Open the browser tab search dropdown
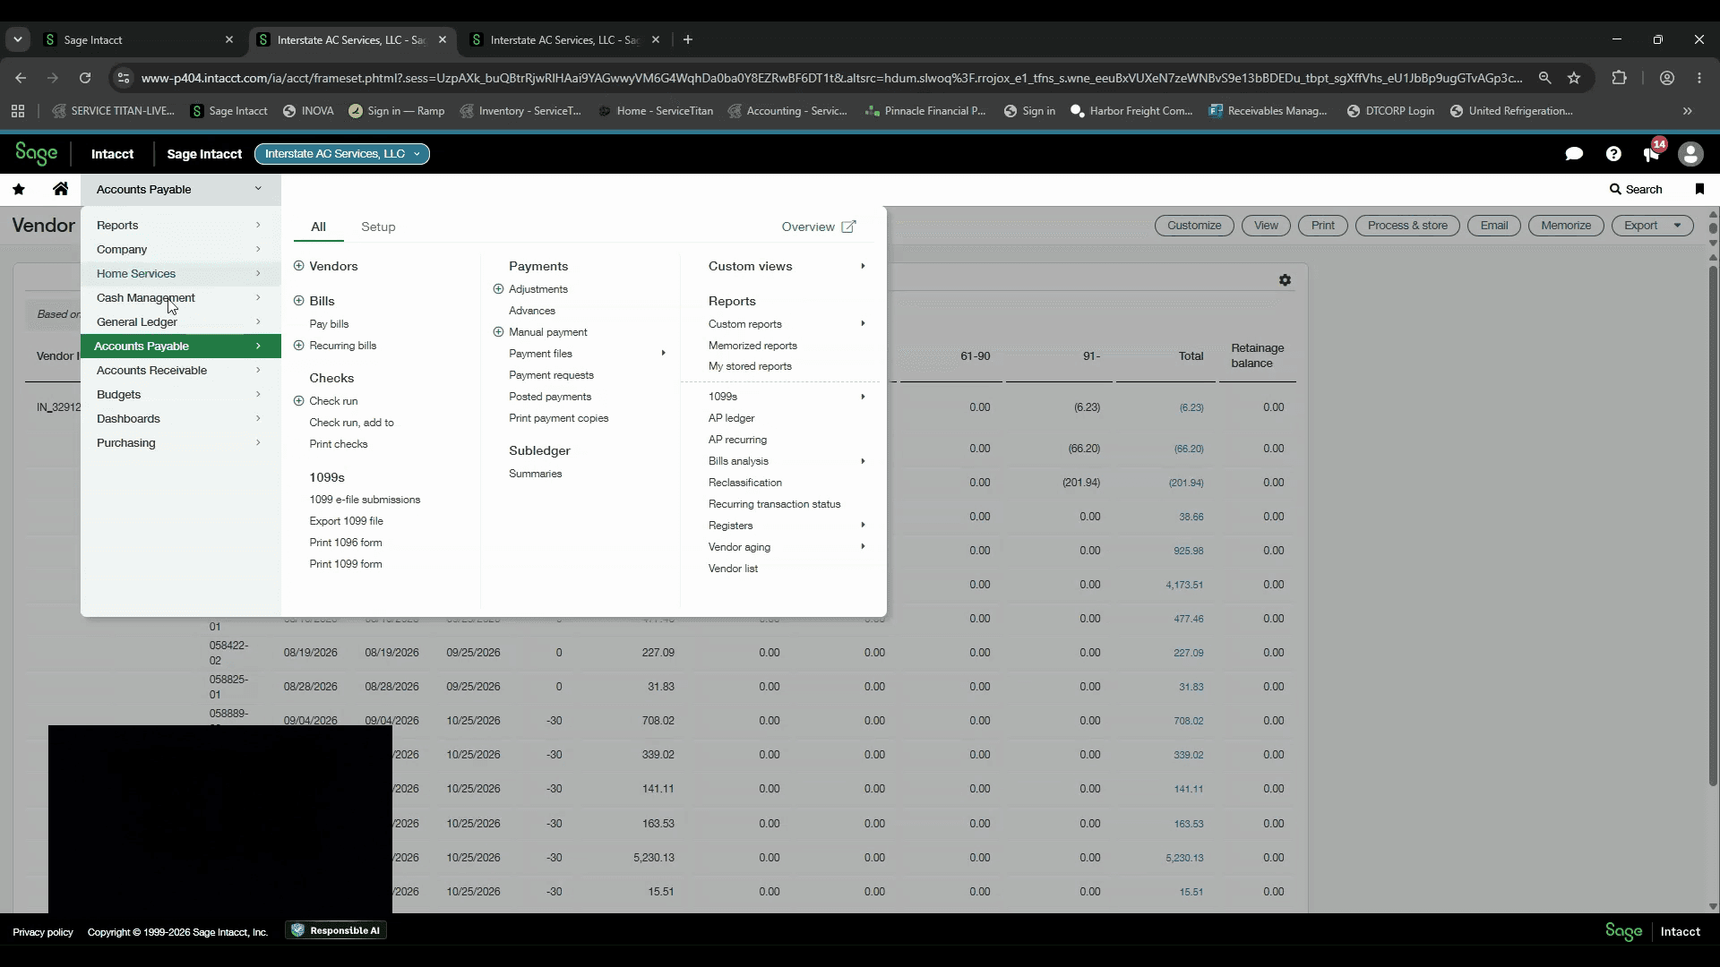This screenshot has height=967, width=1720. [18, 39]
